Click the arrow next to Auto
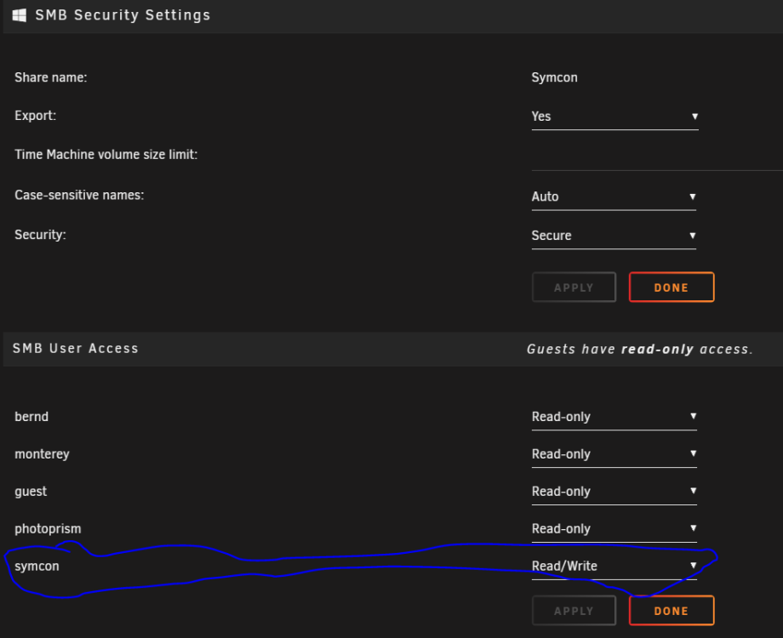 point(692,197)
